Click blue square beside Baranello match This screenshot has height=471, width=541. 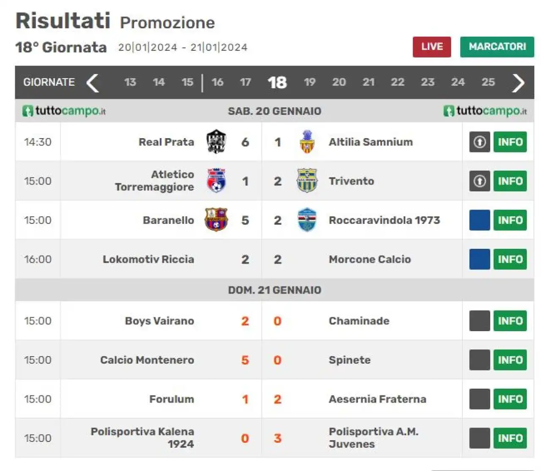(480, 220)
